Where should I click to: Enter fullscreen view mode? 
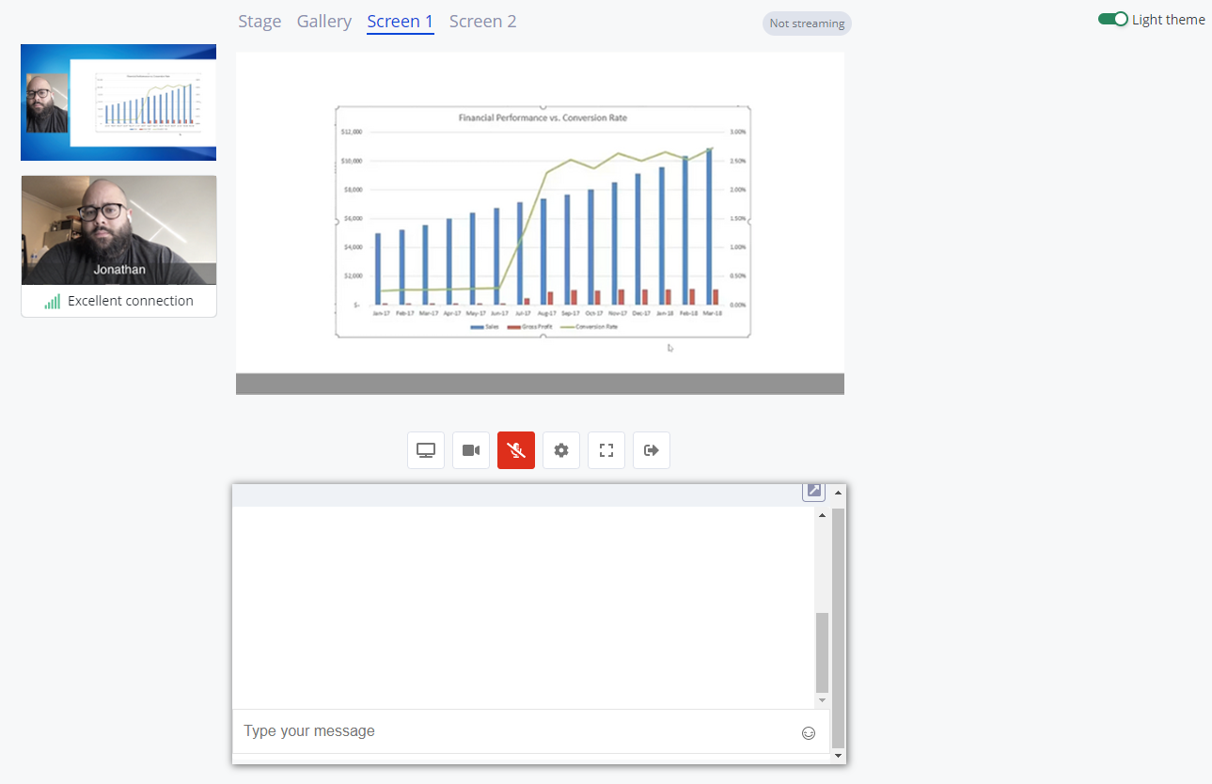[606, 450]
